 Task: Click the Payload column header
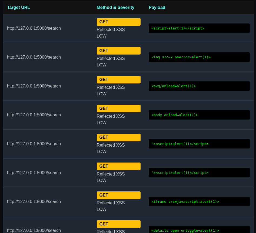point(157,8)
